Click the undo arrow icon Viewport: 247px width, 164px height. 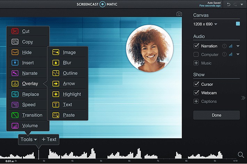point(229,5)
